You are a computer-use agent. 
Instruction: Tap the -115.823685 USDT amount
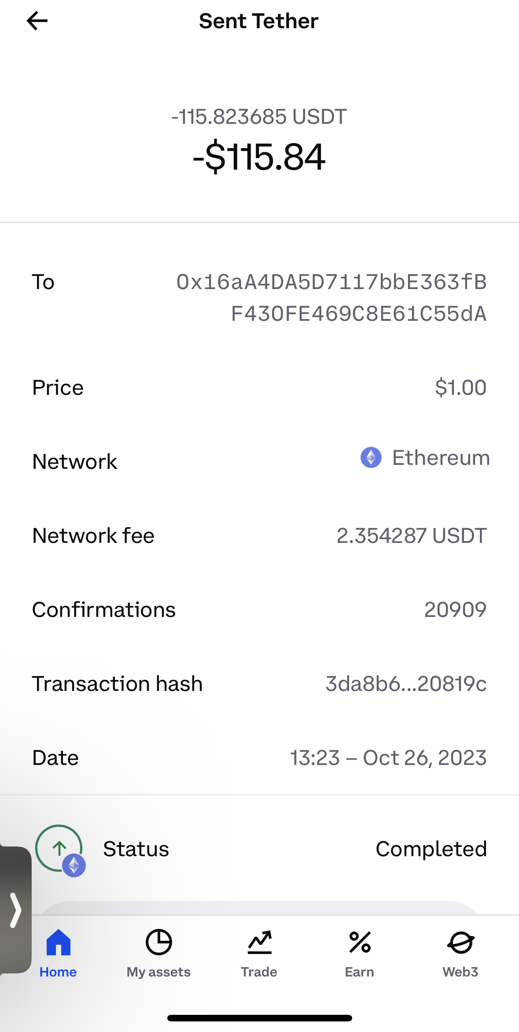tap(259, 117)
